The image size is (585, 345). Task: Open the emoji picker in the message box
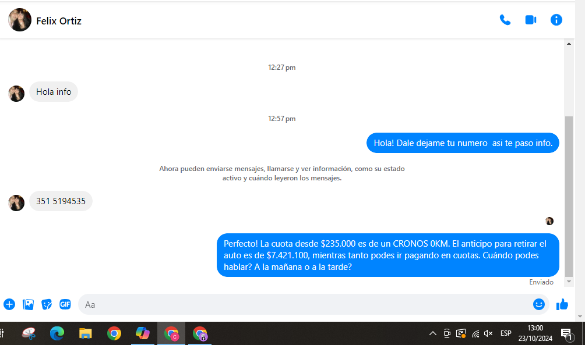(x=539, y=304)
